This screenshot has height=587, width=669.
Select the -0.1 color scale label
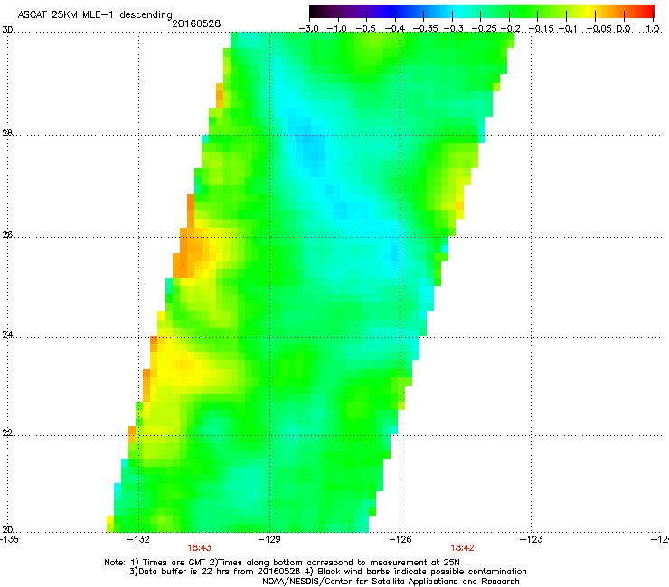coord(567,29)
